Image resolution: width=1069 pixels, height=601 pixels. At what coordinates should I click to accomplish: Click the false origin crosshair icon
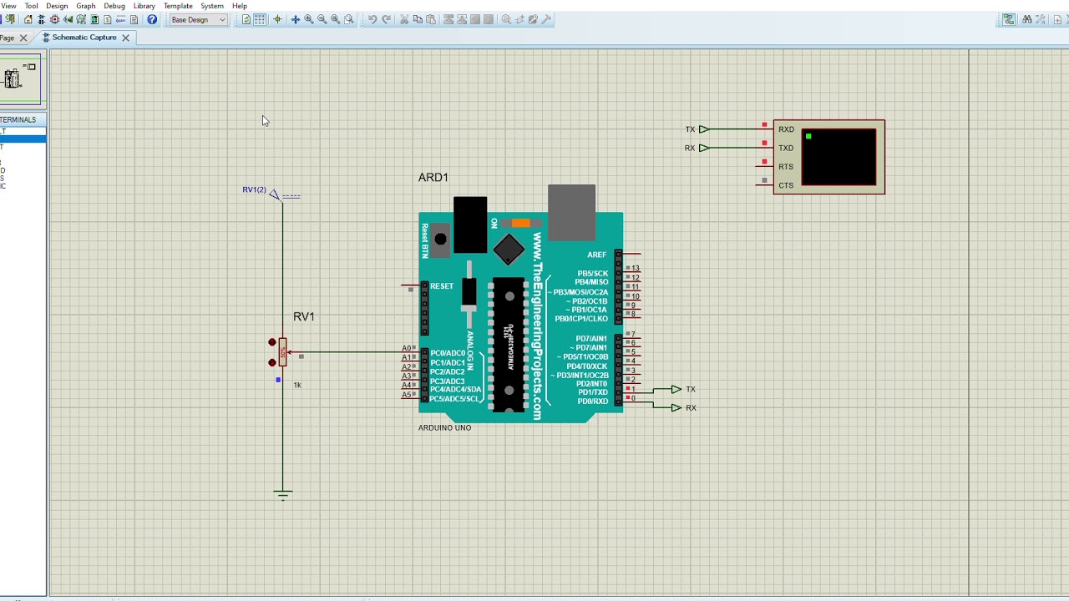(x=277, y=19)
